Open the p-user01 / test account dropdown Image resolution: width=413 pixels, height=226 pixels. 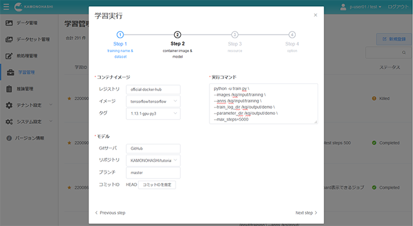[365, 7]
